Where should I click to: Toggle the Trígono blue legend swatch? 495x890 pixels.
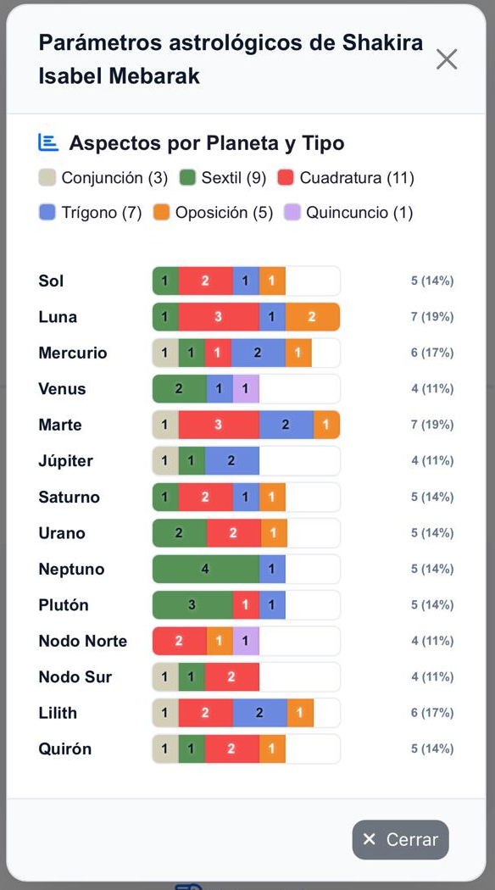tap(47, 212)
